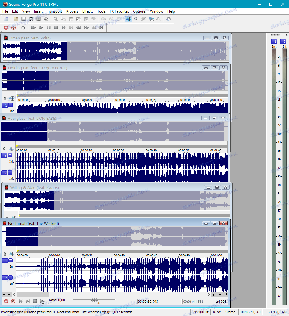Viewport: 289px width, 316px height.
Task: Click the Rate scrub control slider
Action: click(94, 300)
